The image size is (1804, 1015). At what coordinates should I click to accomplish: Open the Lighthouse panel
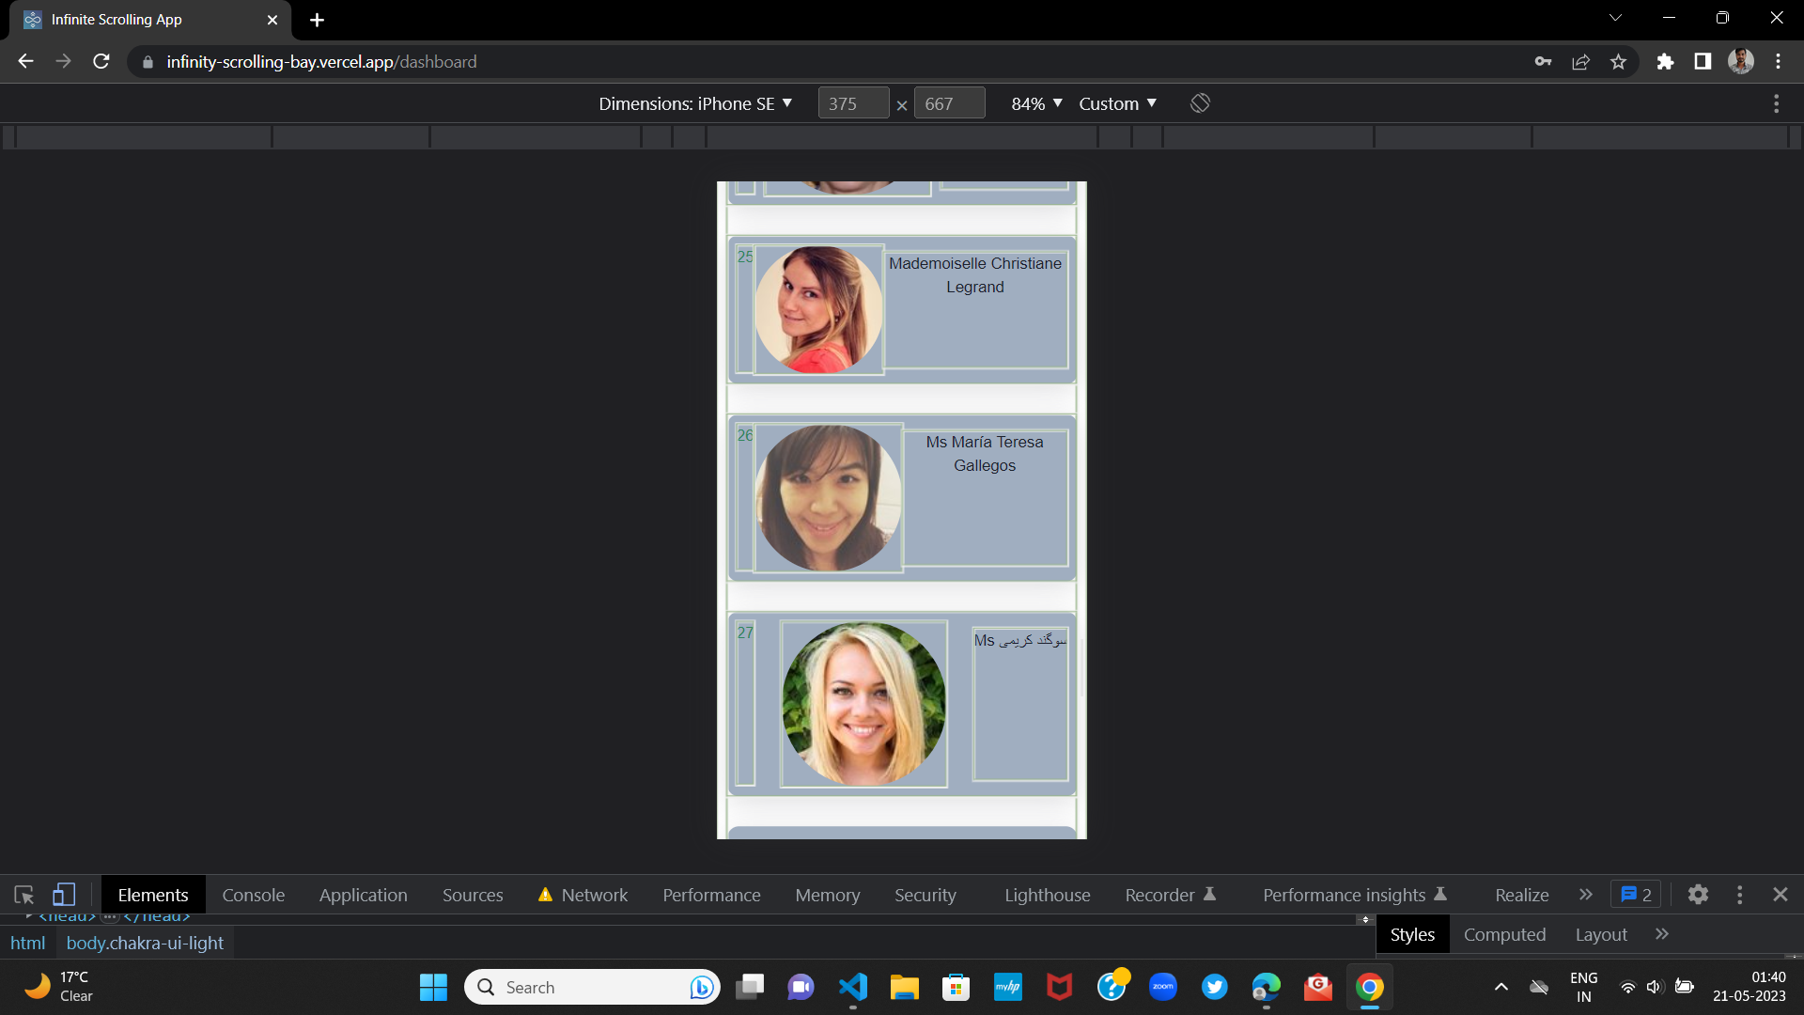1047,895
